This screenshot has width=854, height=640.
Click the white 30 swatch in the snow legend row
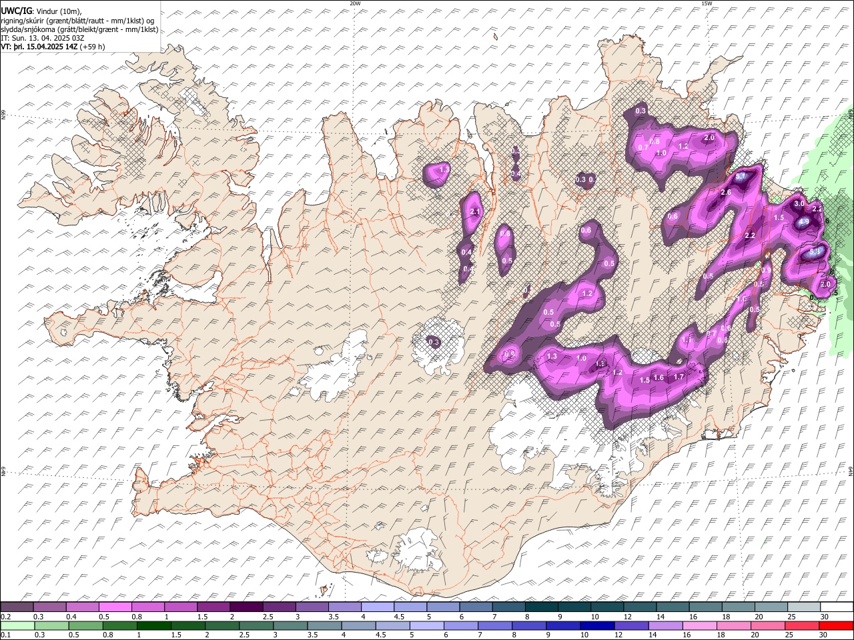click(x=836, y=607)
